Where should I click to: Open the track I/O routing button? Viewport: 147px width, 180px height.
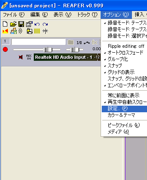coord(79,43)
